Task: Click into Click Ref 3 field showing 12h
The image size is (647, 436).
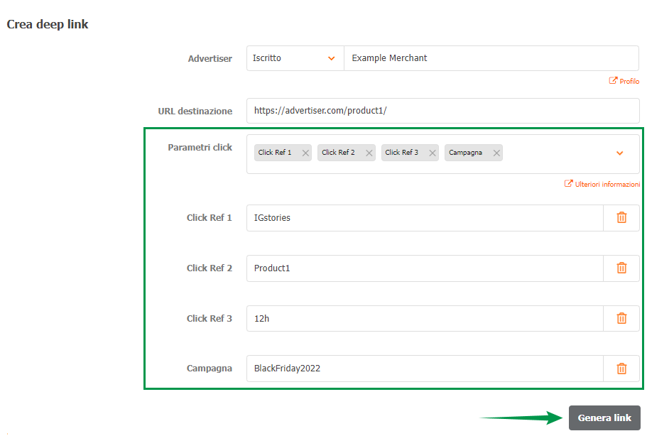Action: point(425,319)
